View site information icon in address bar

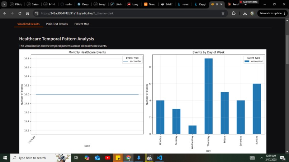[37, 13]
